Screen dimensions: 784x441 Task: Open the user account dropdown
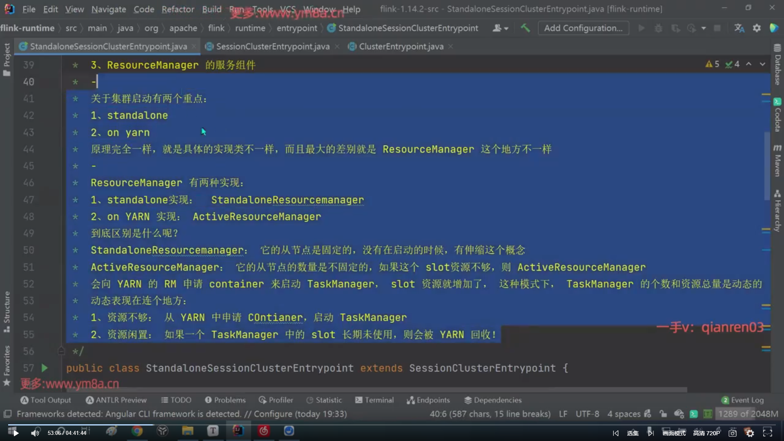click(500, 28)
